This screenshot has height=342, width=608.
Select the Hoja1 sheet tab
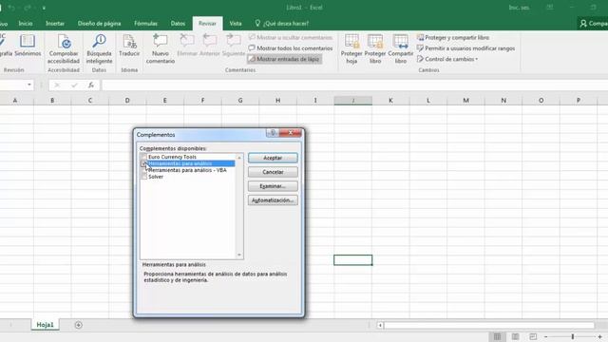pos(45,325)
